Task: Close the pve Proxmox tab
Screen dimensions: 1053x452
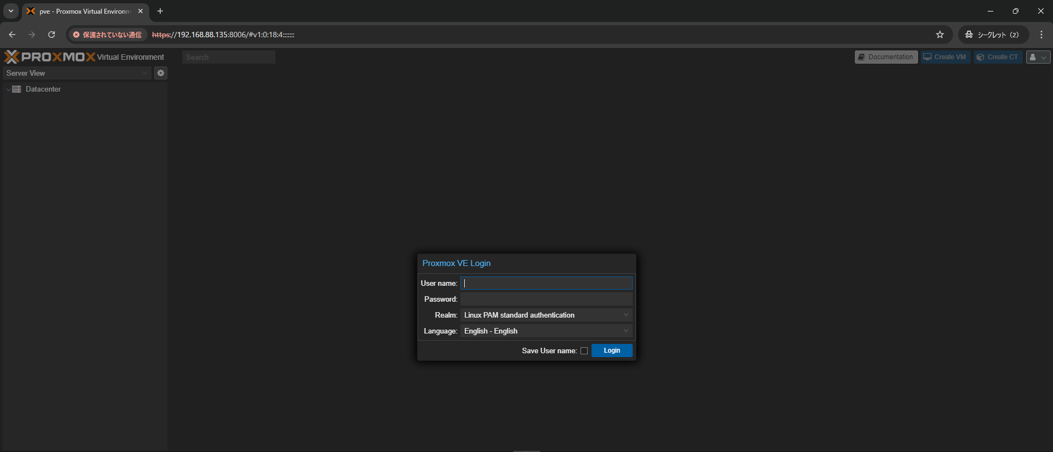Action: coord(140,11)
